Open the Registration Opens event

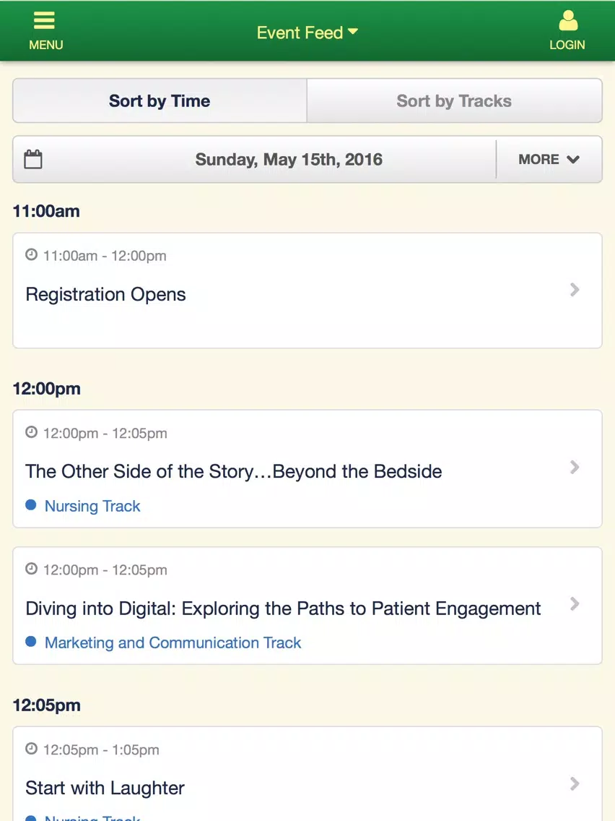307,291
